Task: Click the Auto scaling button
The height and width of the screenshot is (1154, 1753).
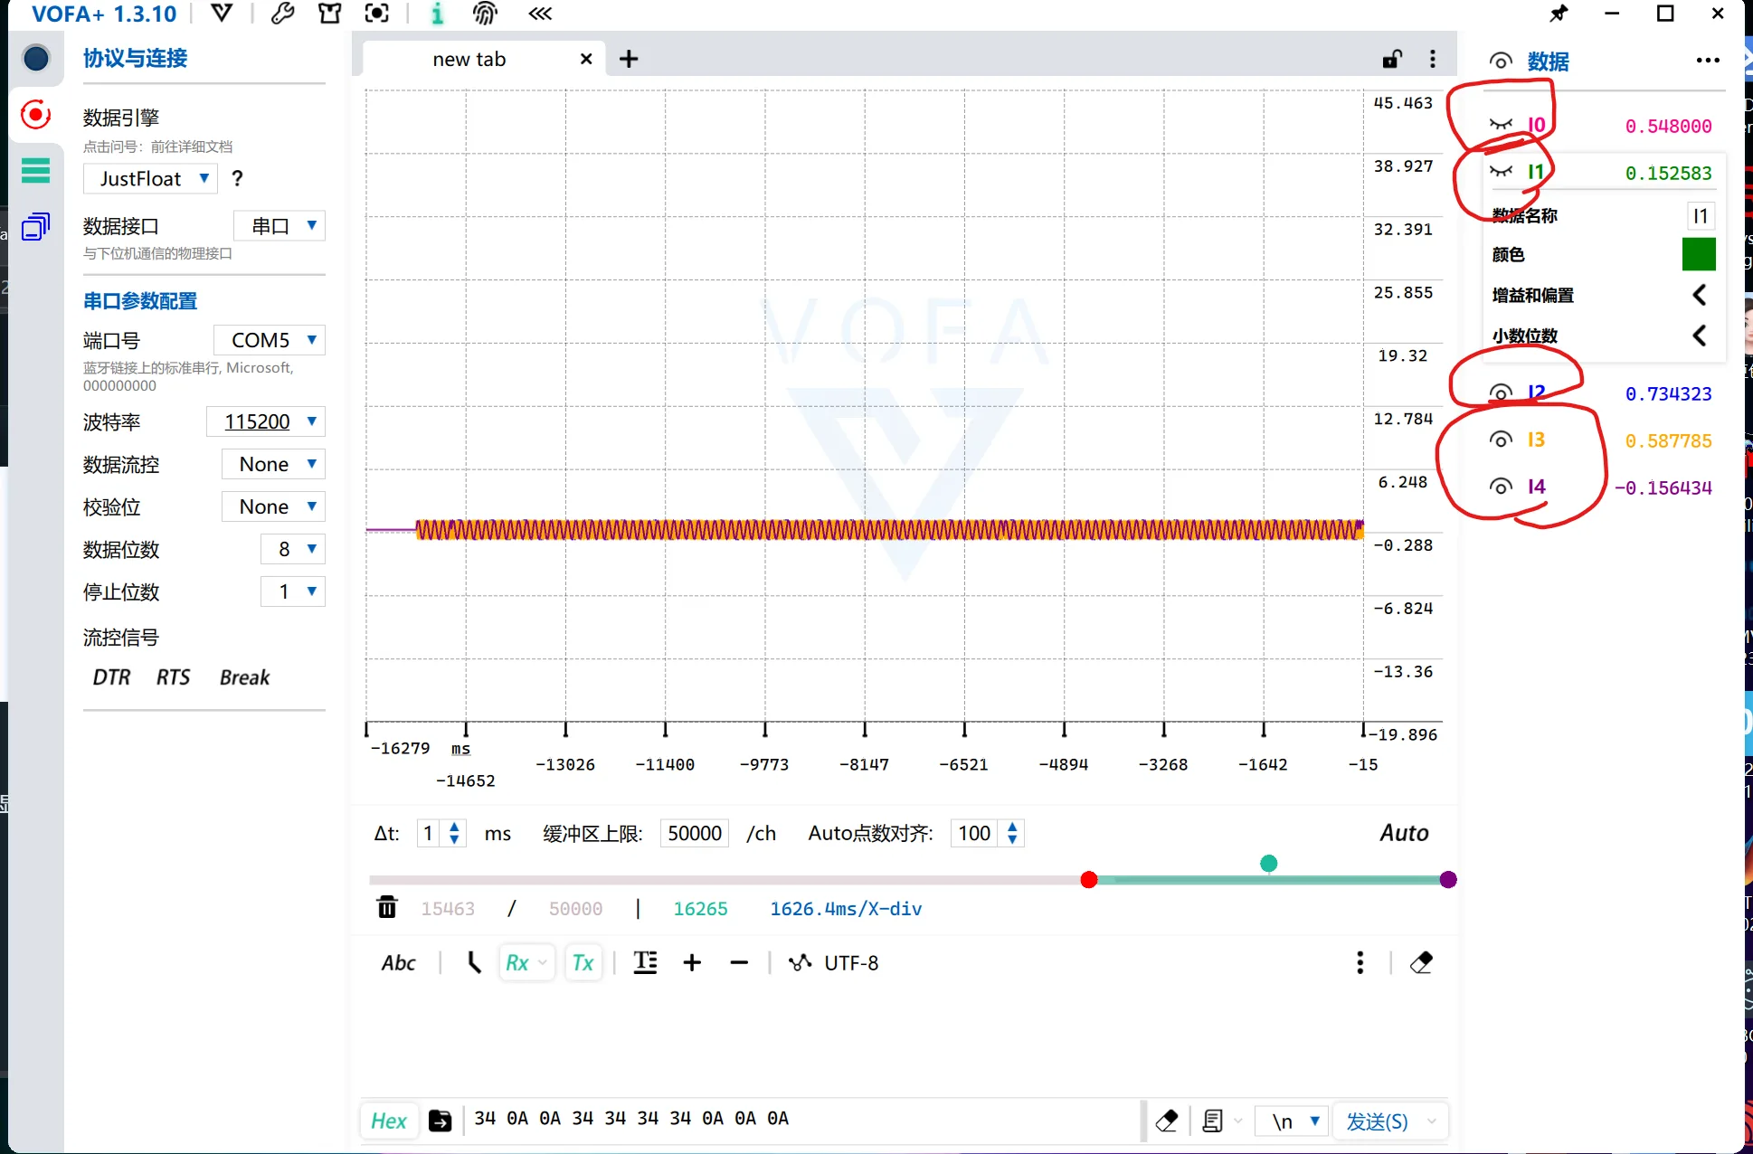Action: (1404, 833)
